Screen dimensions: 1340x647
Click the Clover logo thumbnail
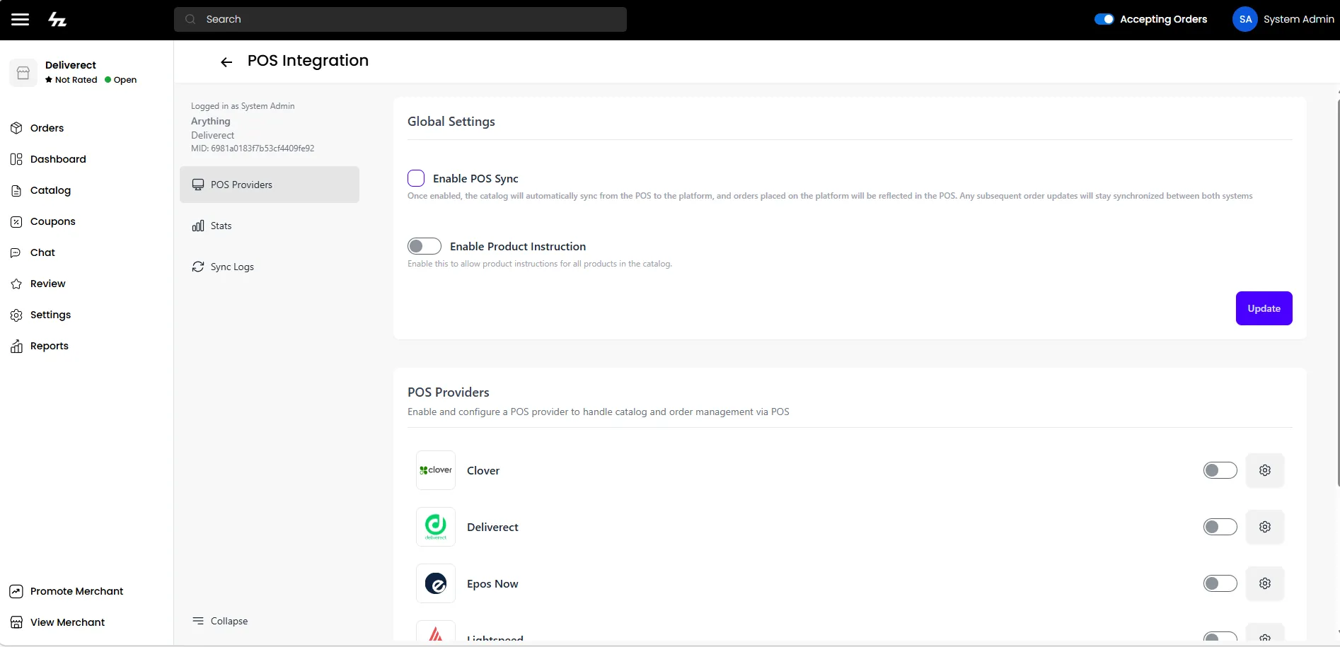pyautogui.click(x=436, y=470)
